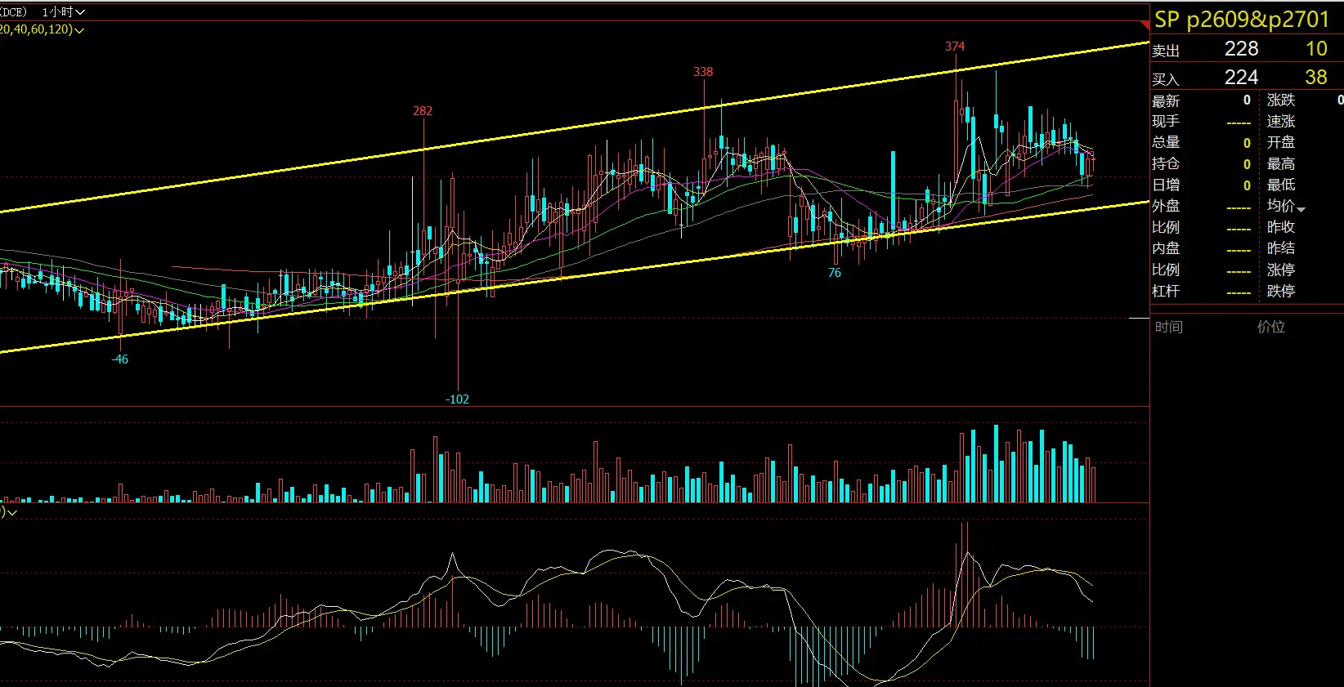Click the 买入 volume 38
The image size is (1344, 687).
click(x=1315, y=78)
